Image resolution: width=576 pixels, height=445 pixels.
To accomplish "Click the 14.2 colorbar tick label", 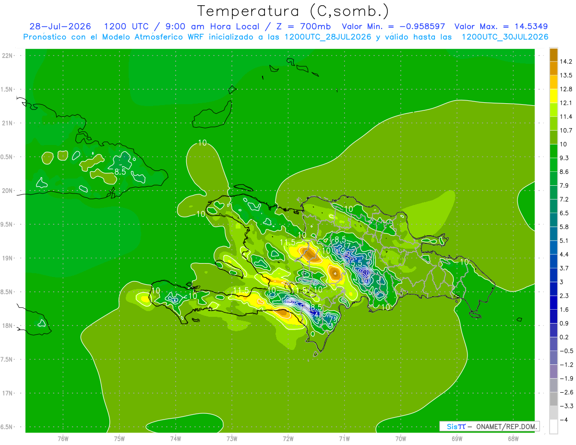I will pos(566,61).
